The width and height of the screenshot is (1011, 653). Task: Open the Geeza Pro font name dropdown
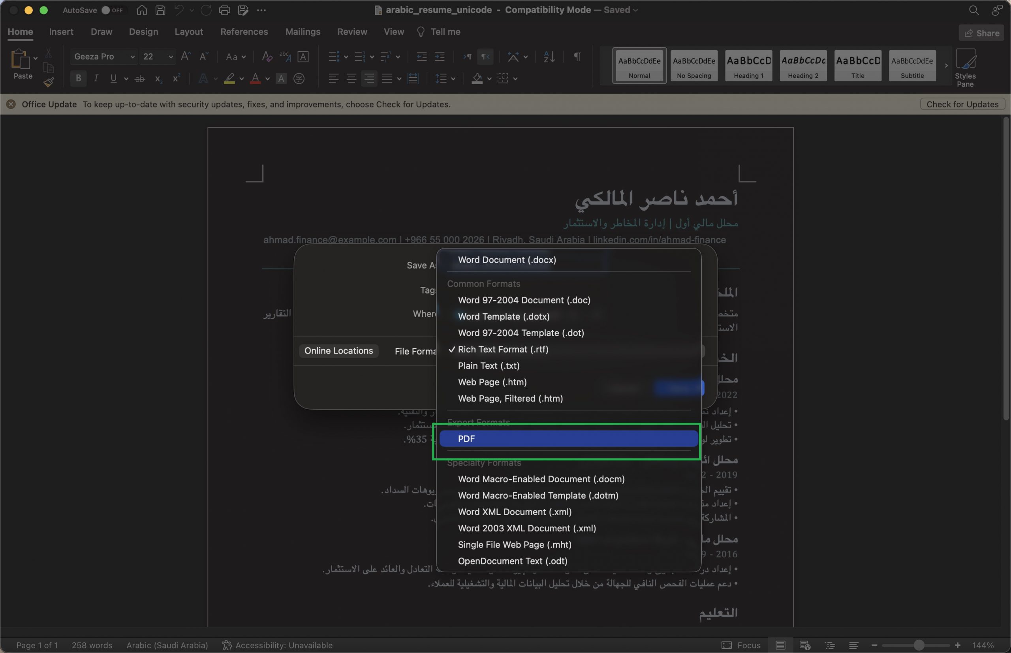[x=132, y=57]
